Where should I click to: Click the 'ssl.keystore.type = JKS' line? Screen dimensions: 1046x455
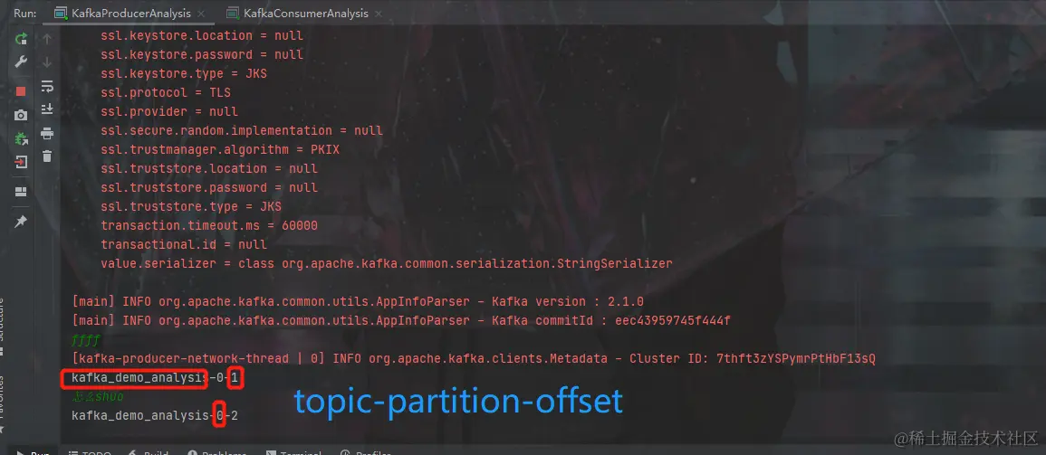point(184,73)
